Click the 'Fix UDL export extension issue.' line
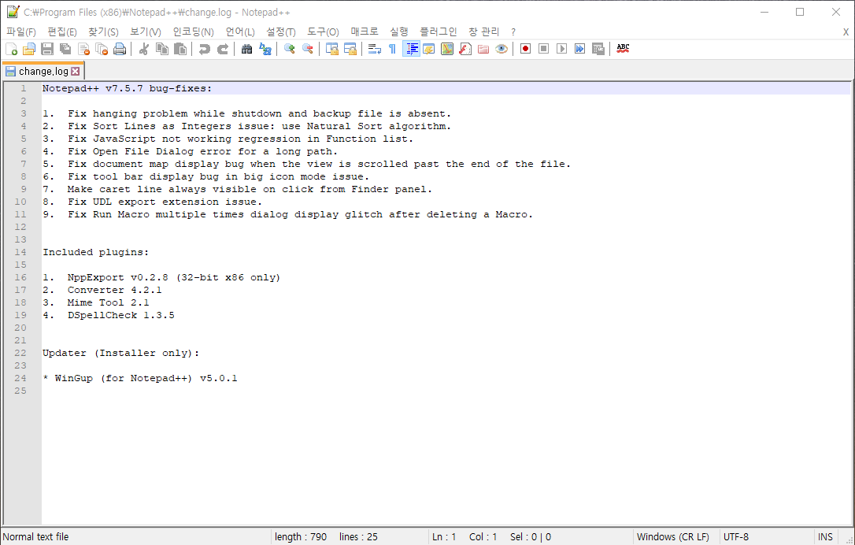Viewport: 855px width, 545px height. point(165,202)
